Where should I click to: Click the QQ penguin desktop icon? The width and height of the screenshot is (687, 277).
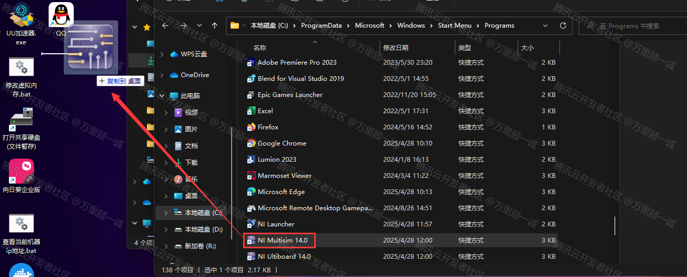coord(61,16)
